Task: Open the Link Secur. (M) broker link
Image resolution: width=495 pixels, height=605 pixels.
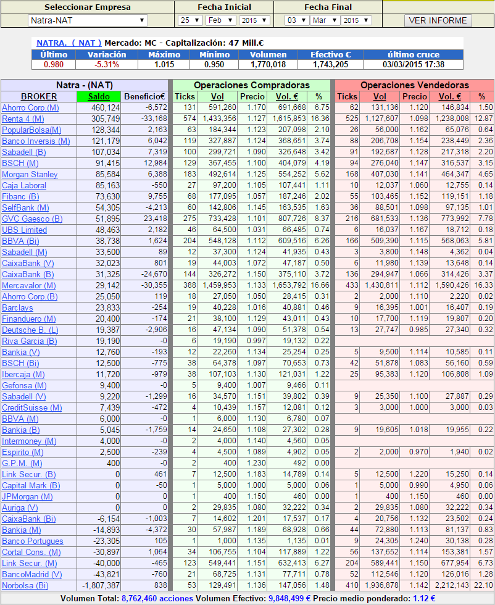Action: click(30, 564)
